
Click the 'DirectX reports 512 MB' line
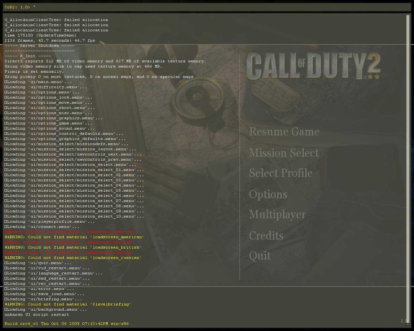click(x=105, y=61)
